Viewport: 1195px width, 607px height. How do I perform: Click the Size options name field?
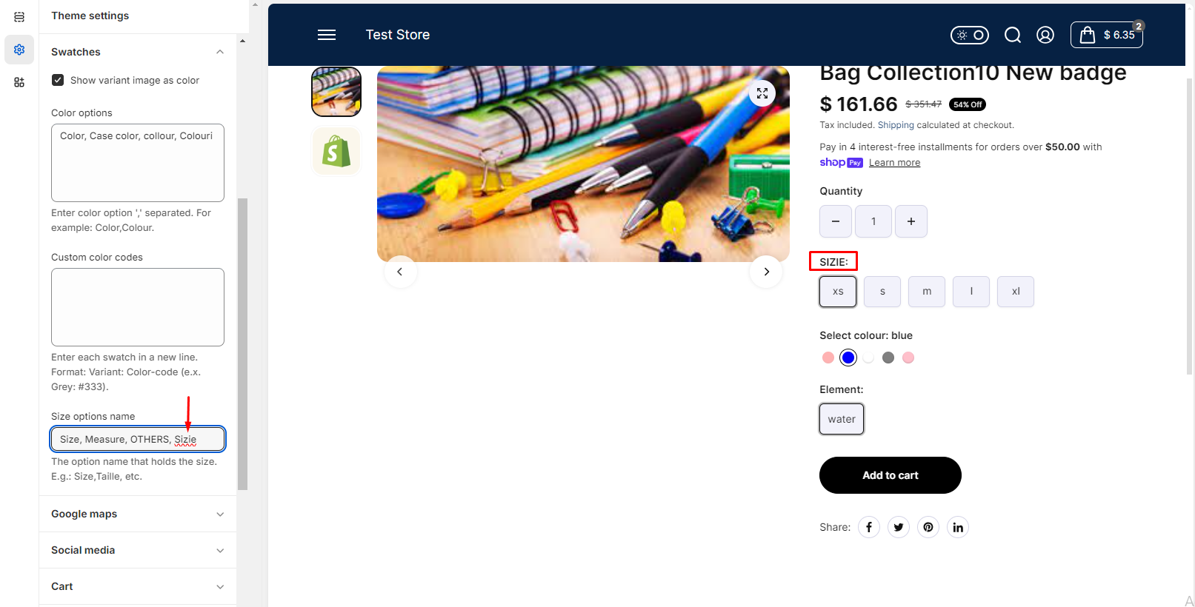point(138,439)
